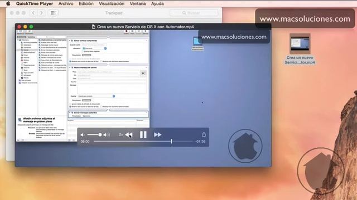The height and width of the screenshot is (200, 357).
Task: Click the elapsed time 06:00 label
Action: 85,142
